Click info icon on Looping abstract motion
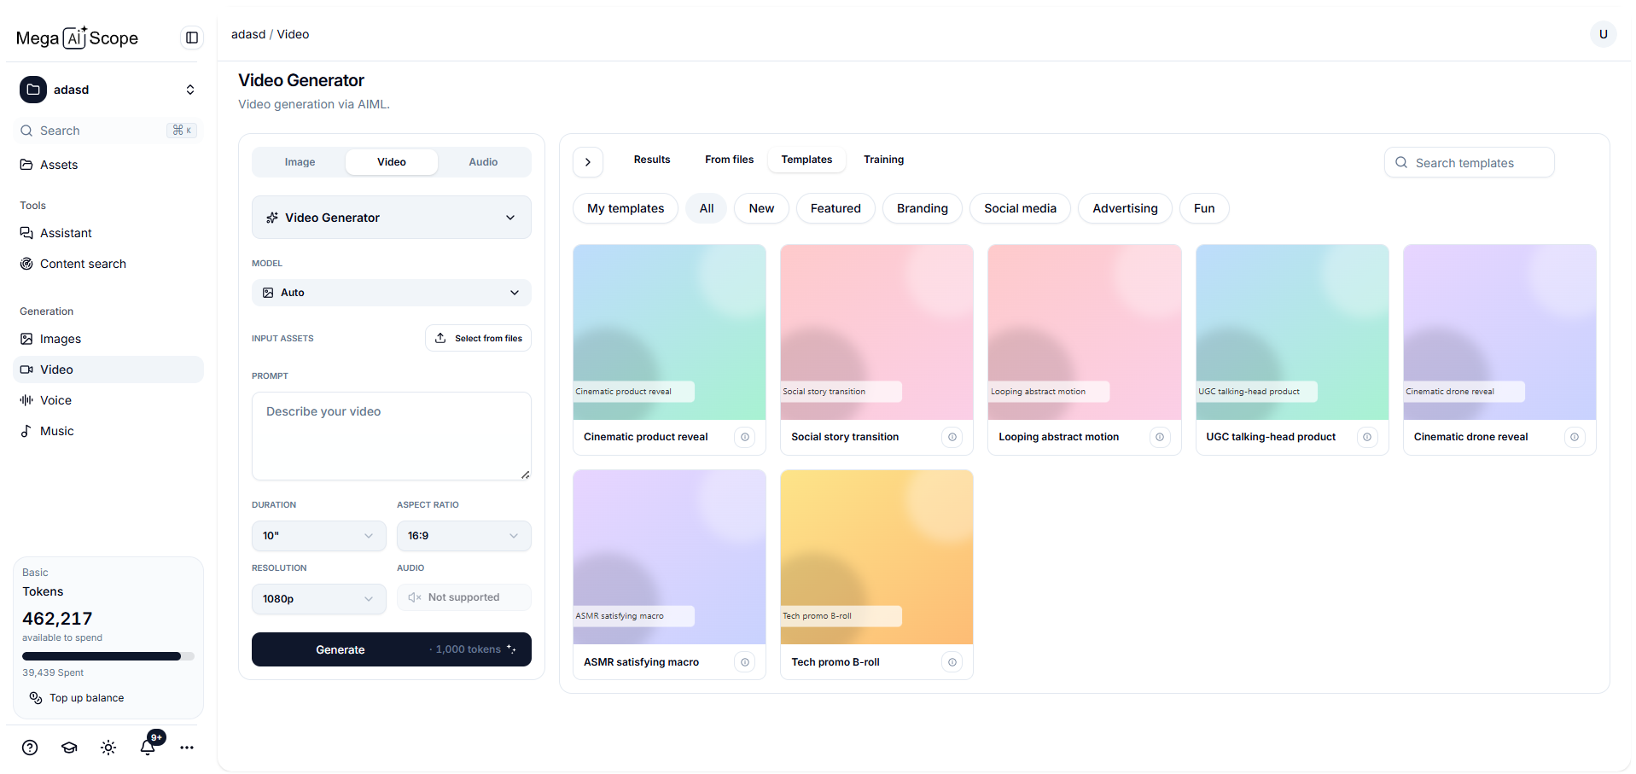This screenshot has height=774, width=1636. [x=1160, y=437]
